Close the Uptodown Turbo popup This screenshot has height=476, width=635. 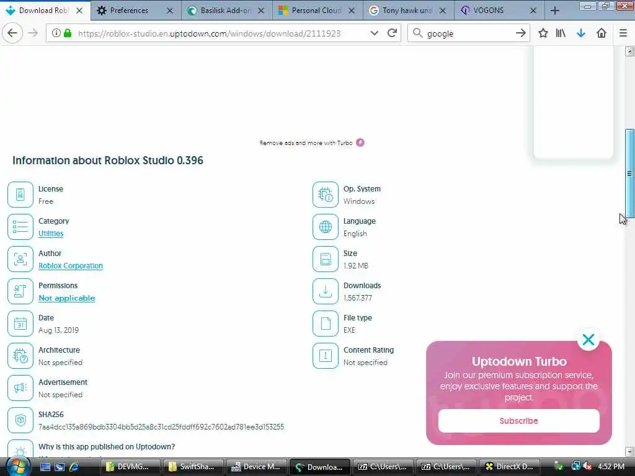point(588,339)
